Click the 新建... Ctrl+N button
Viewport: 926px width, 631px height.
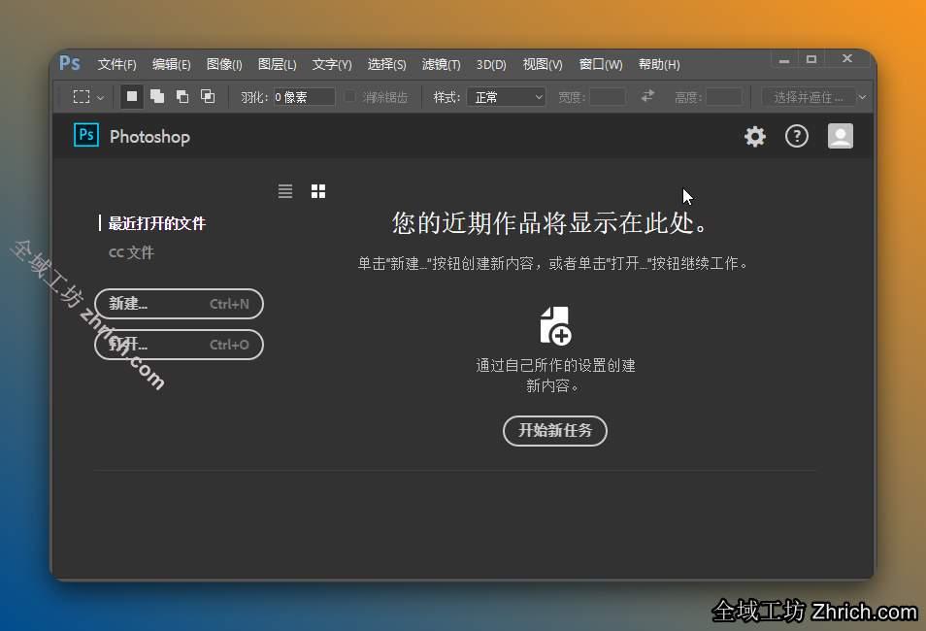179,304
